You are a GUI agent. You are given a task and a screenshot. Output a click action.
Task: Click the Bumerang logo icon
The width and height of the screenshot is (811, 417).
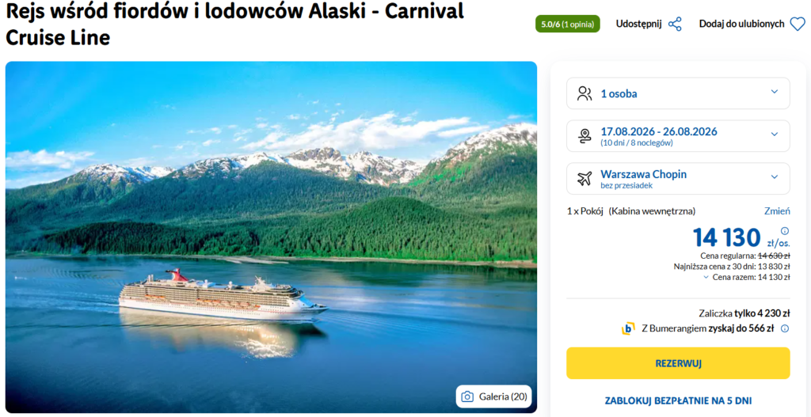coord(628,328)
